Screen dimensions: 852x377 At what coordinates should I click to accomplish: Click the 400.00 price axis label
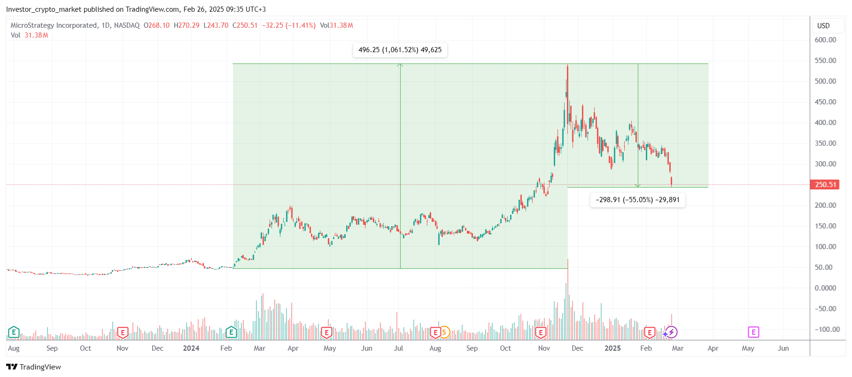[x=826, y=123]
